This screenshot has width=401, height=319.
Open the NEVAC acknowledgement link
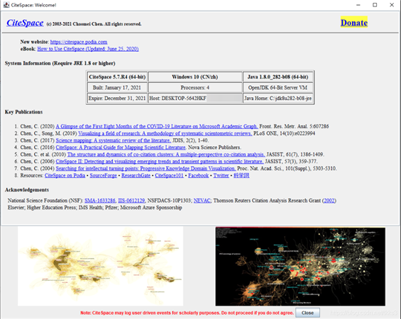click(202, 201)
